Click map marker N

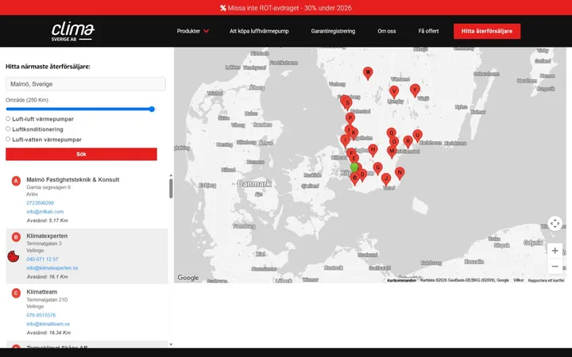400,173
